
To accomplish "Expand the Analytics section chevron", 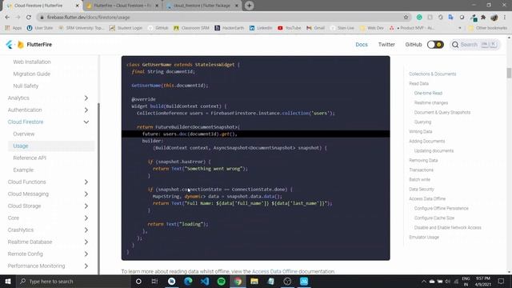I will (x=86, y=98).
